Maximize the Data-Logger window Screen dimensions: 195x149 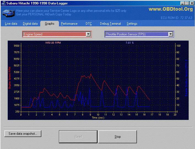coord(187,3)
